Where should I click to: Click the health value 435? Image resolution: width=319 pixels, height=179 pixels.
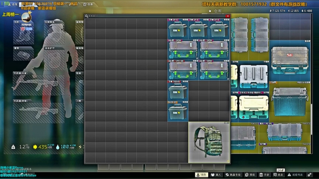(x=43, y=147)
